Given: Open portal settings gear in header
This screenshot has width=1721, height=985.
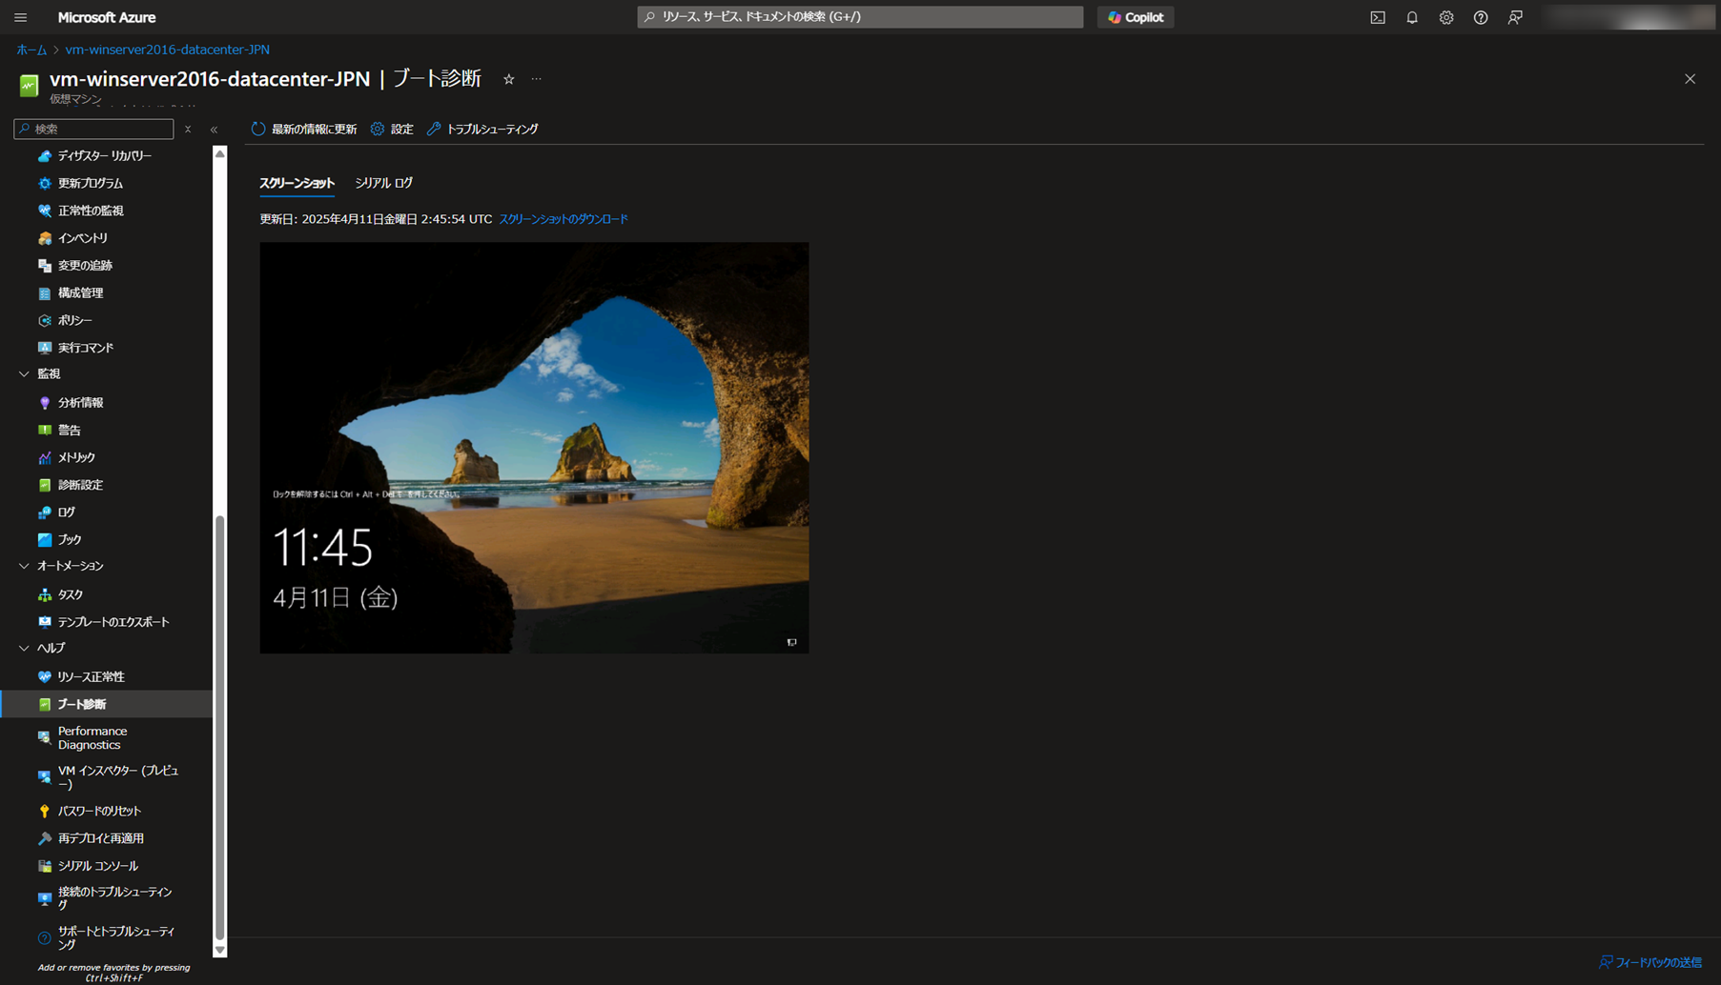Looking at the screenshot, I should point(1446,17).
